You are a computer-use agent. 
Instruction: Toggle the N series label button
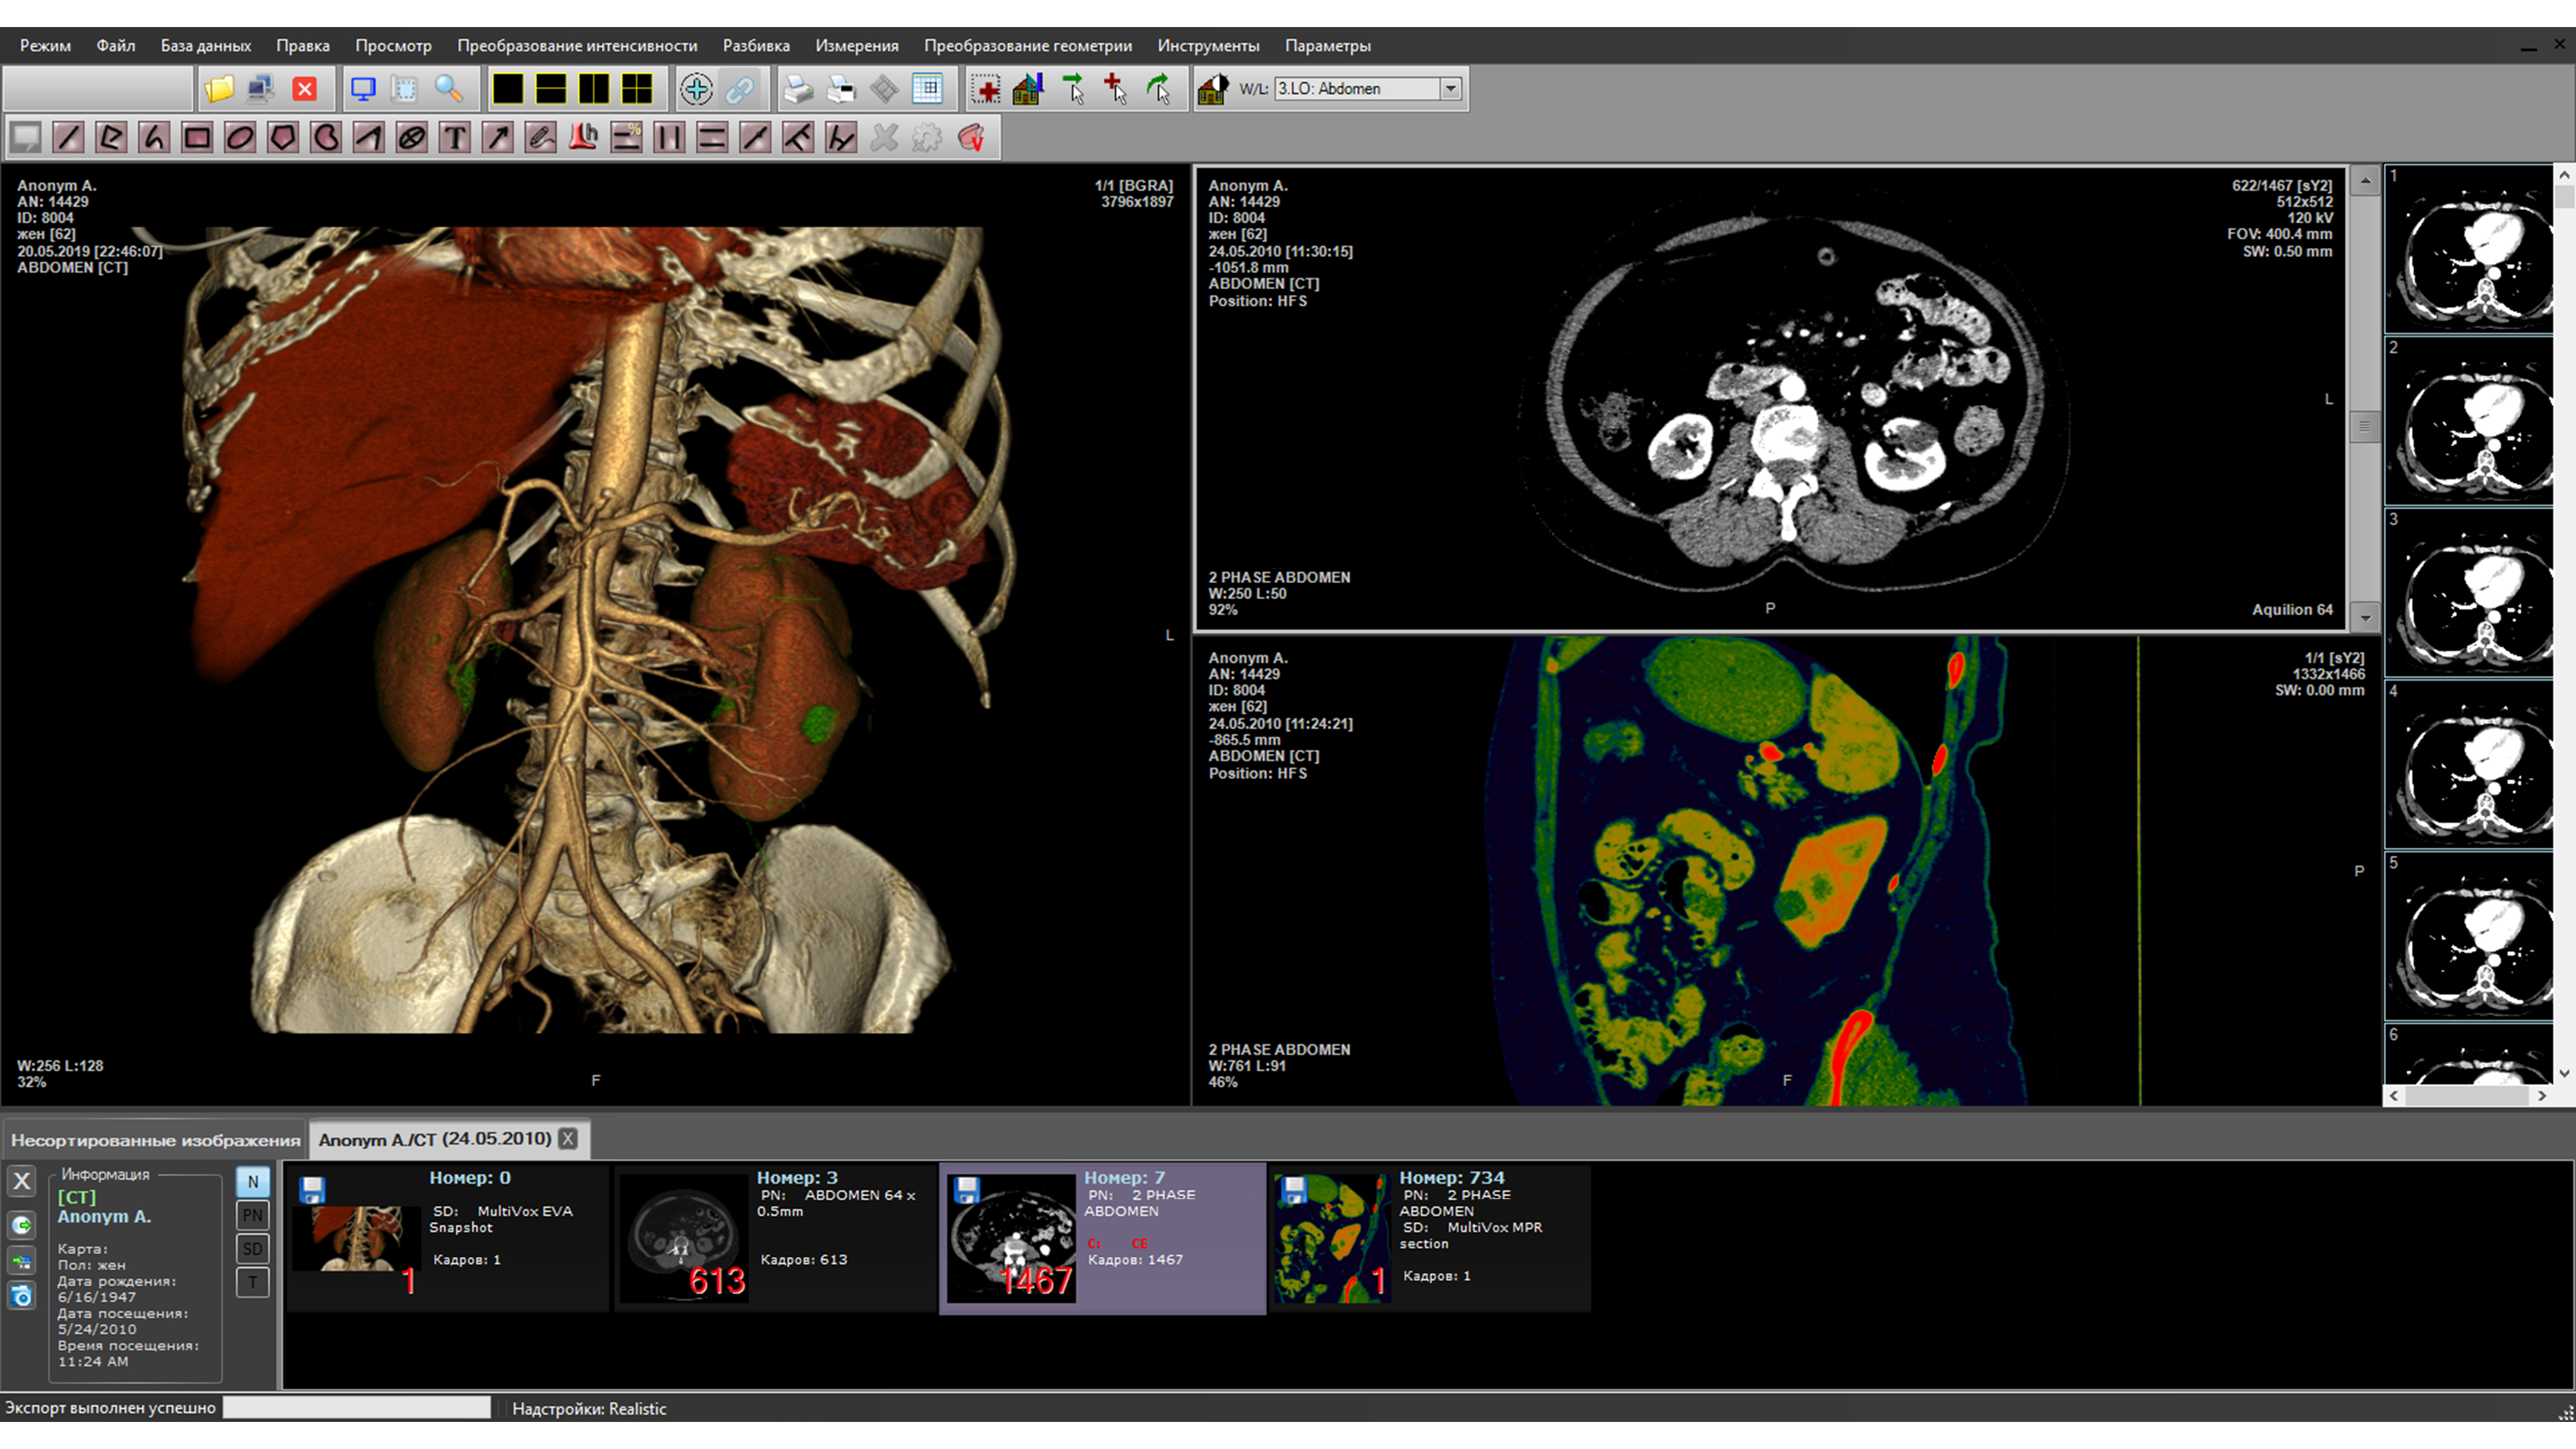pos(253,1182)
